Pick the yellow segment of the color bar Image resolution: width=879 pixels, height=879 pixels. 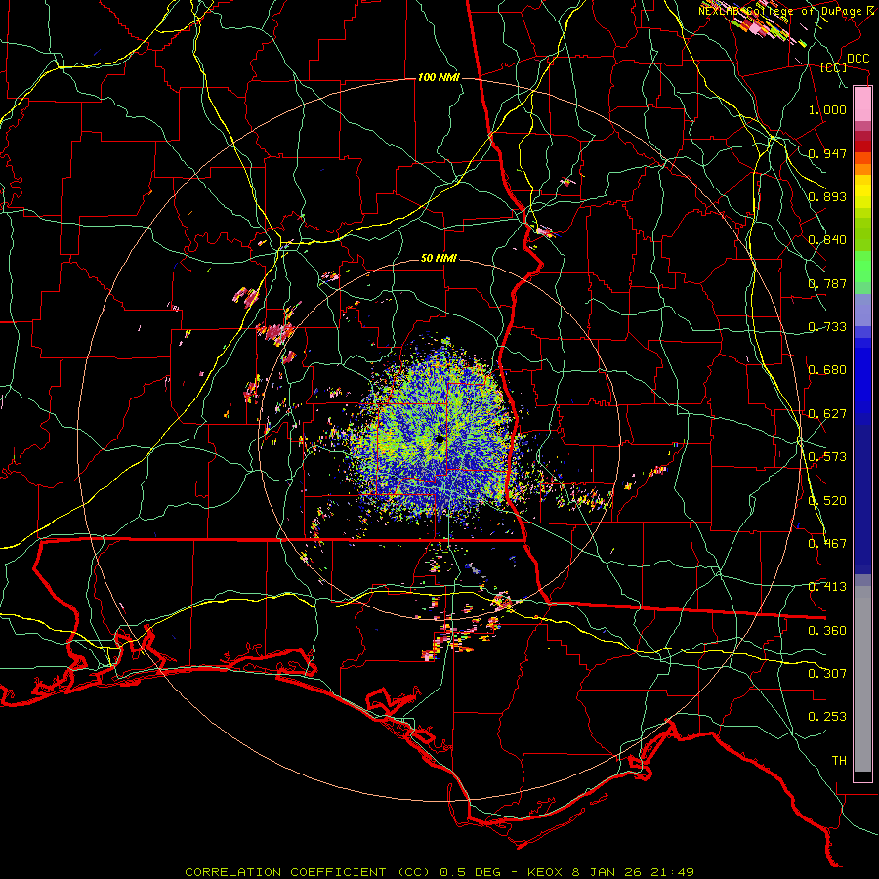pos(862,191)
